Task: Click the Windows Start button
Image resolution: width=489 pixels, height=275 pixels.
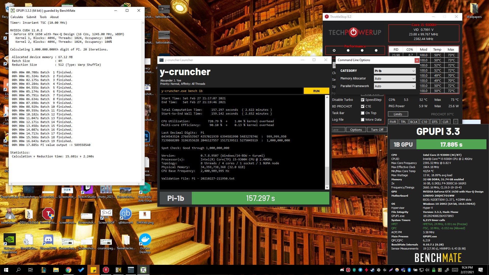Action: point(6,270)
